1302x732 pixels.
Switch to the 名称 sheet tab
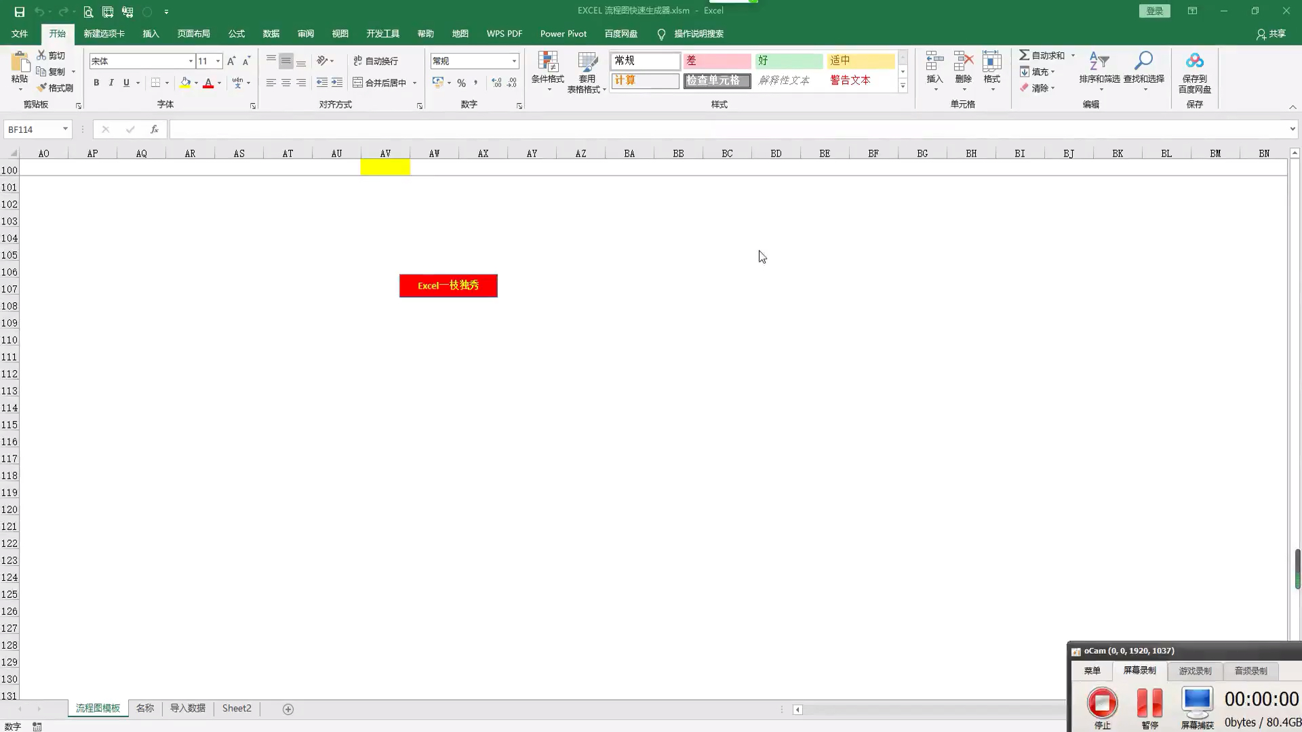pos(145,708)
